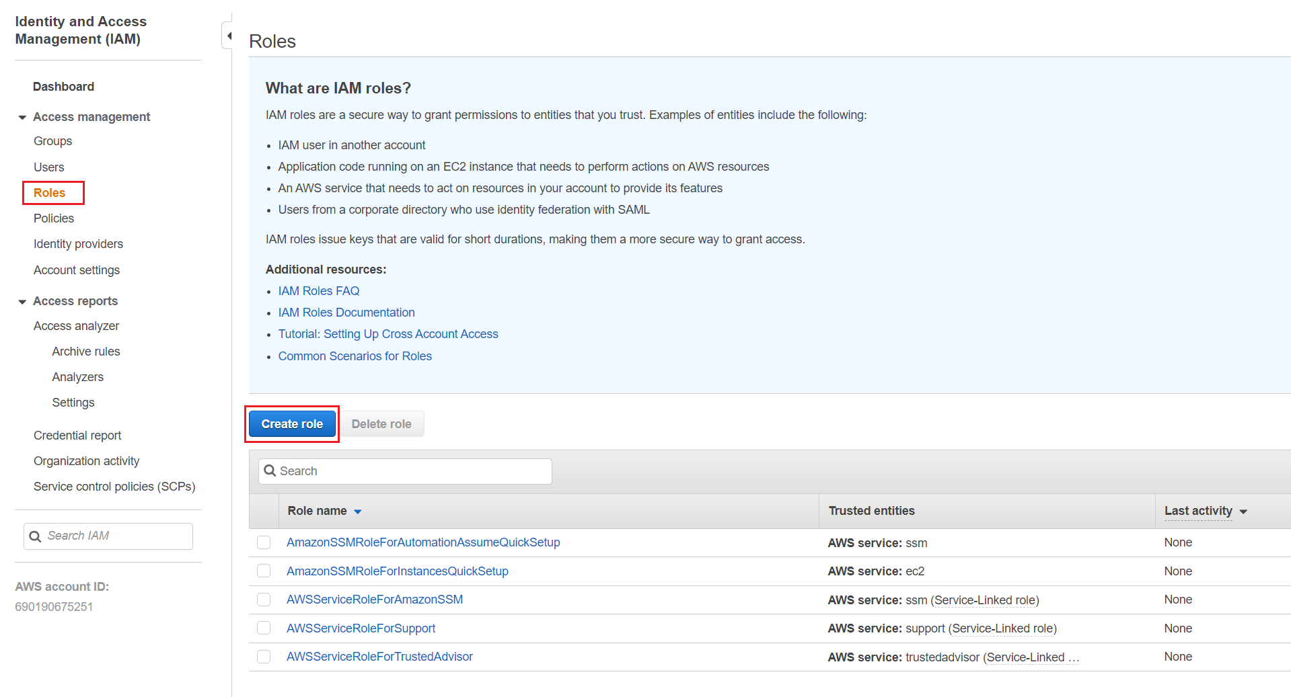This screenshot has height=697, width=1291.
Task: Click the Role name sort arrow
Action: tap(358, 511)
